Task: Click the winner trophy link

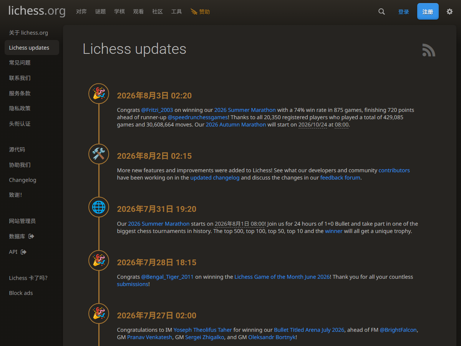Action: coord(334,231)
